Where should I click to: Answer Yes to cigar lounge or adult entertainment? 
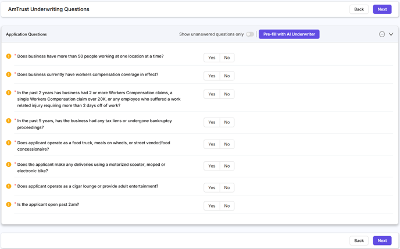[x=212, y=188]
